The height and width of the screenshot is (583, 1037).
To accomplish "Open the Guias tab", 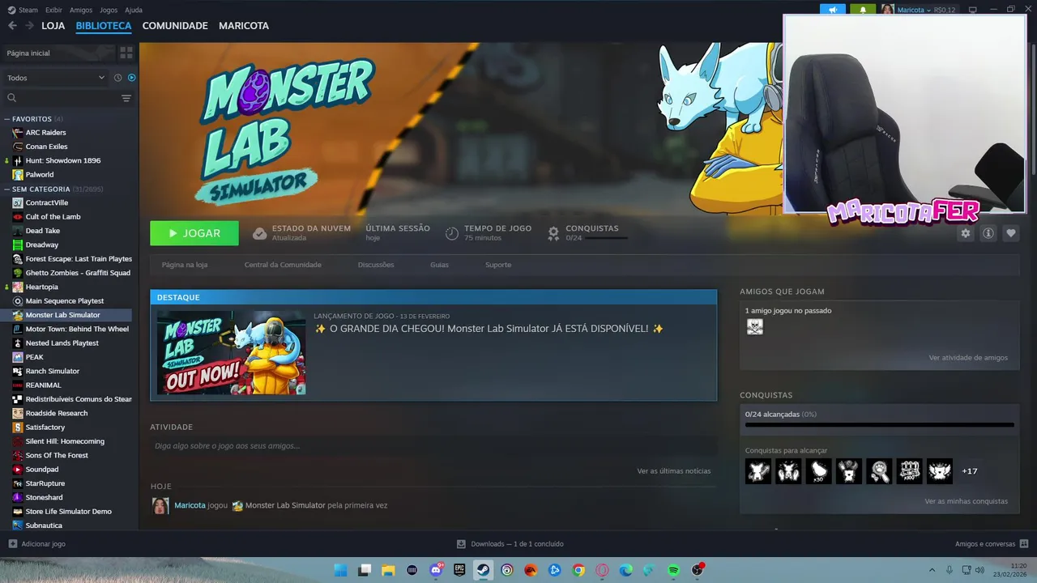I will point(439,265).
